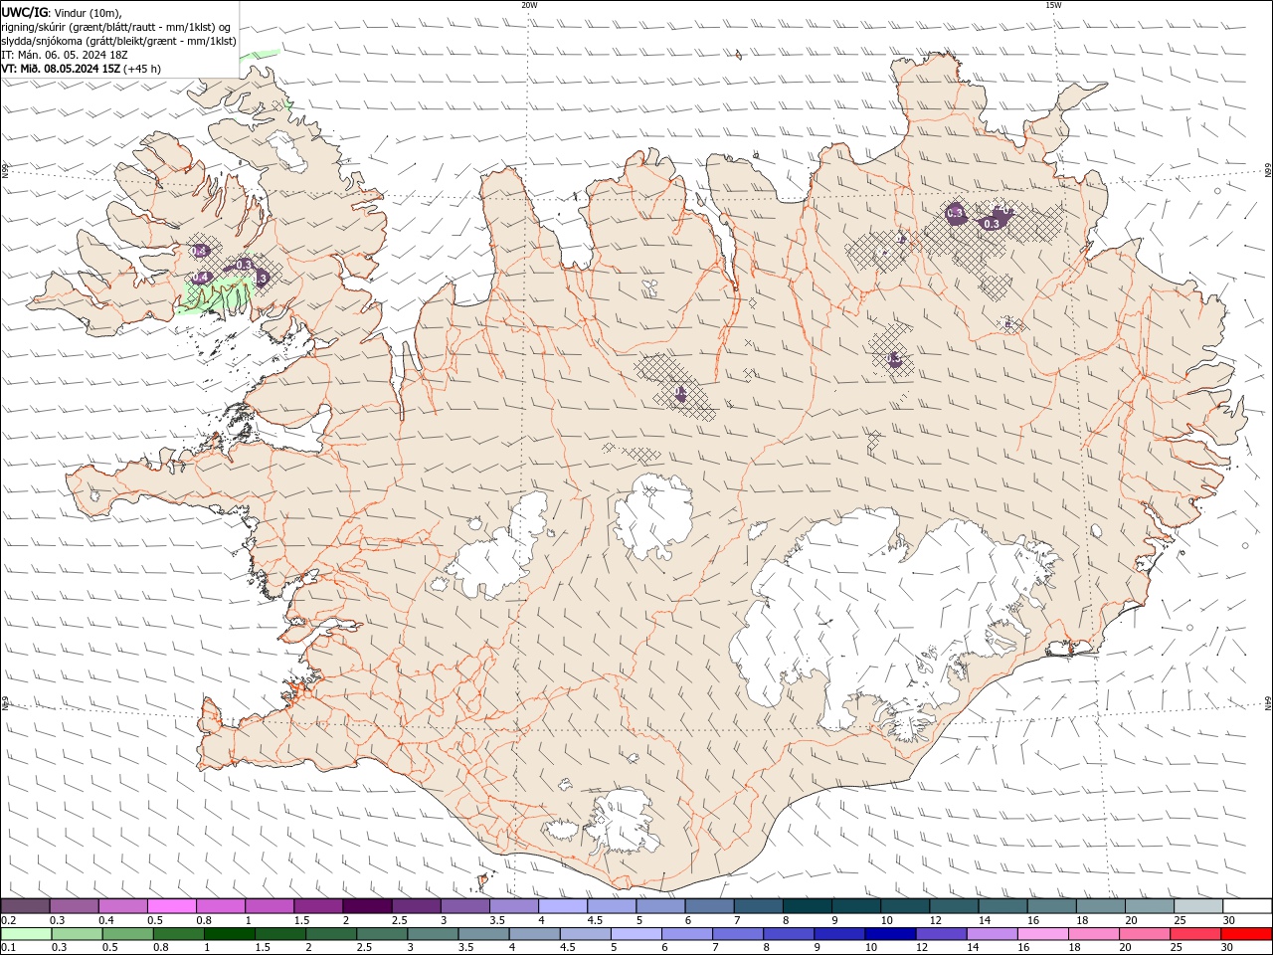Image resolution: width=1273 pixels, height=955 pixels.
Task: Click the '15W' longitude label at the map top
Action: (x=1052, y=5)
